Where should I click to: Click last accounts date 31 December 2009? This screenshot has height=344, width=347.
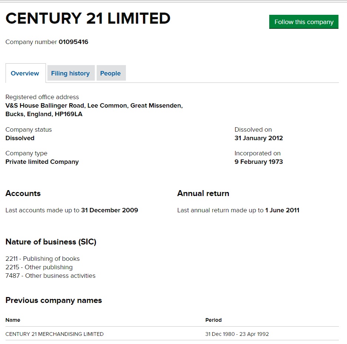pyautogui.click(x=110, y=210)
